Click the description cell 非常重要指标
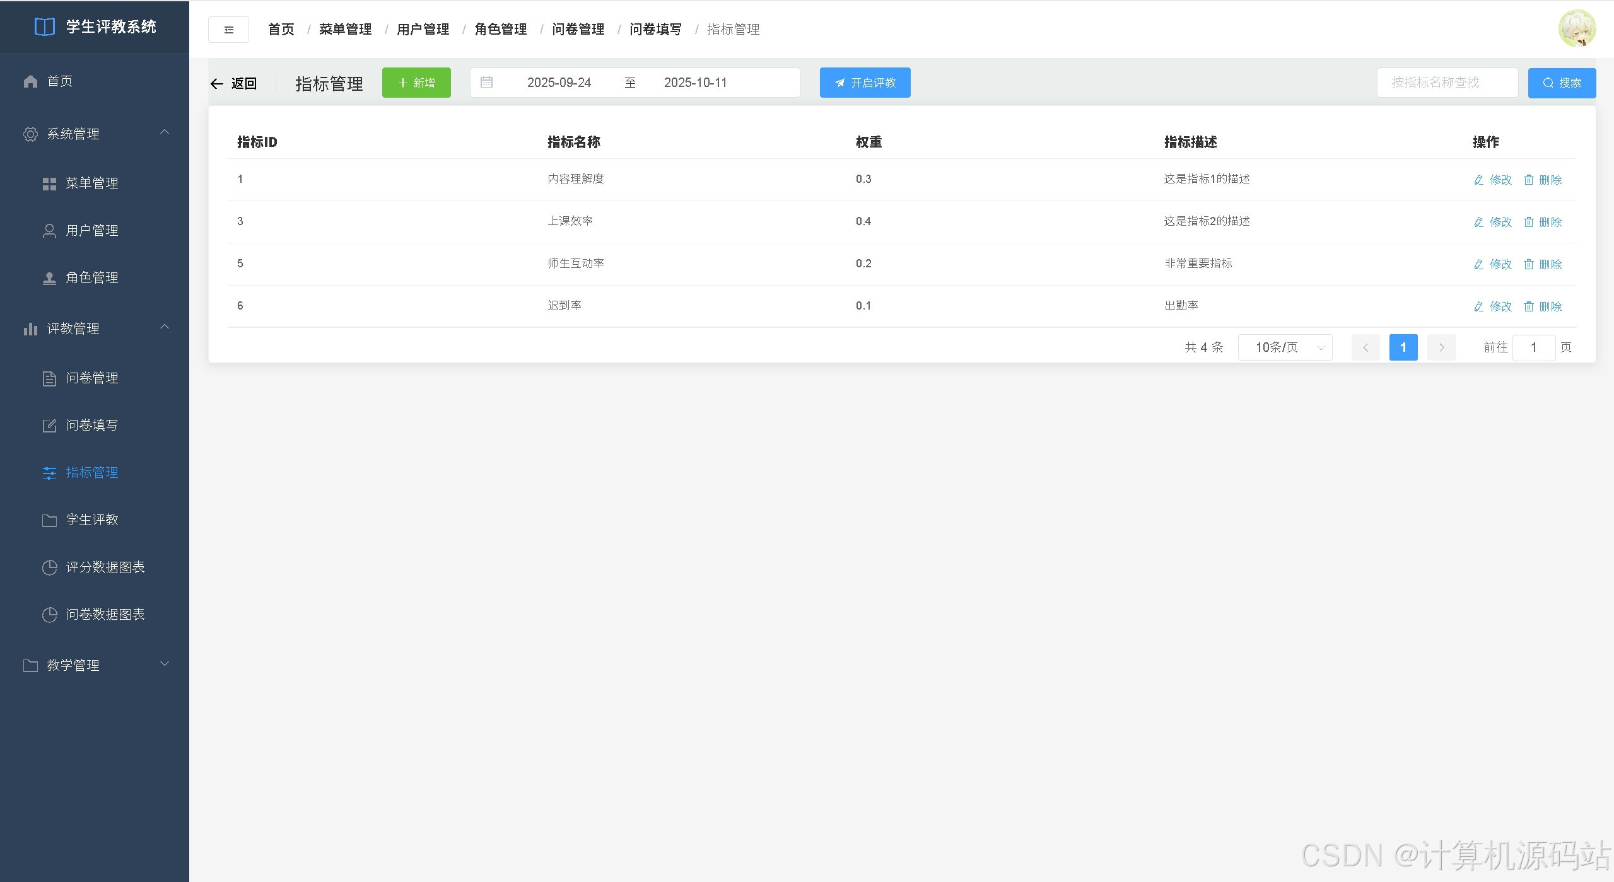This screenshot has width=1614, height=882. tap(1198, 264)
